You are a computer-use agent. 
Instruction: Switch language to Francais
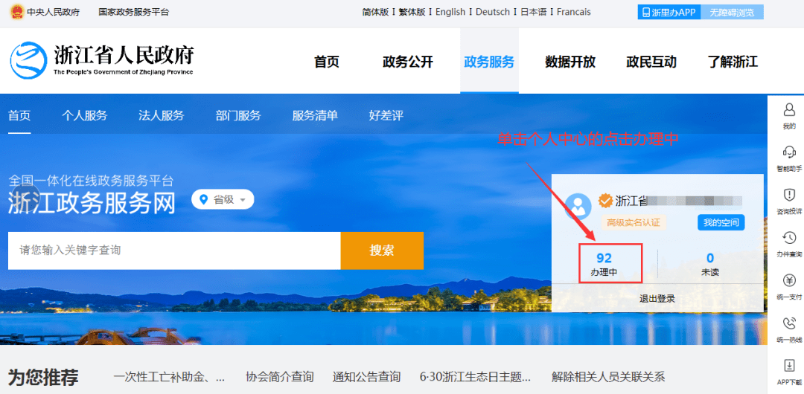click(574, 12)
